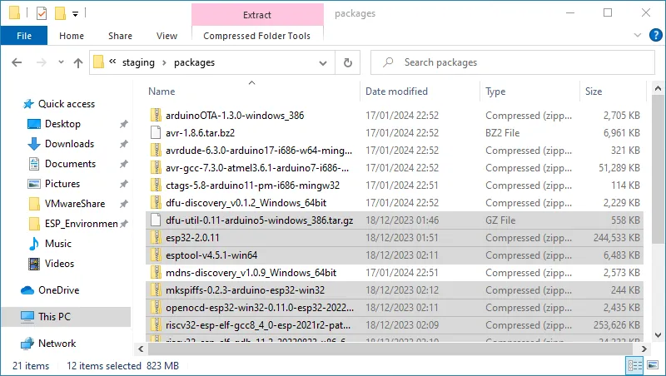The width and height of the screenshot is (666, 376).
Task: Open Pictures in the navigation pane
Action: click(x=62, y=184)
